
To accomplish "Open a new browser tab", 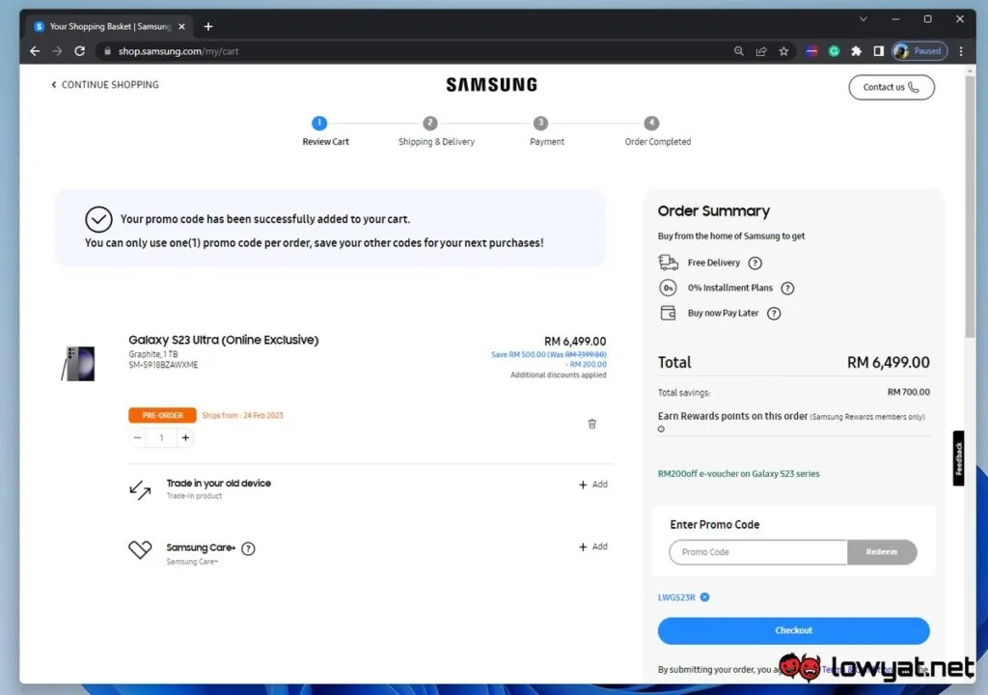I will (x=208, y=26).
